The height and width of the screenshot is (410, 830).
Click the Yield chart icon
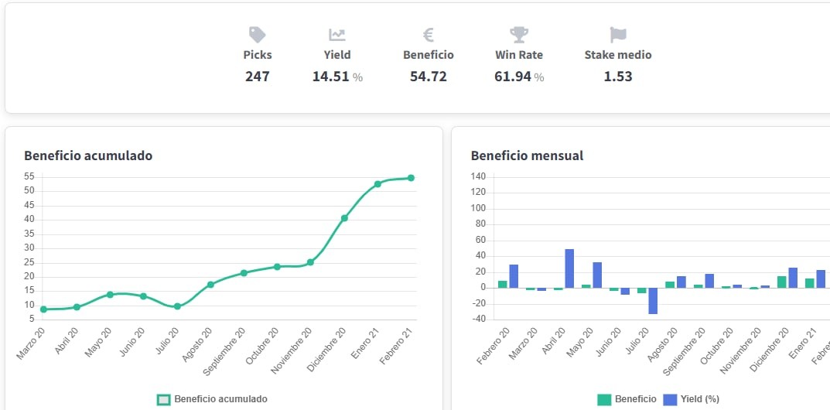point(337,35)
